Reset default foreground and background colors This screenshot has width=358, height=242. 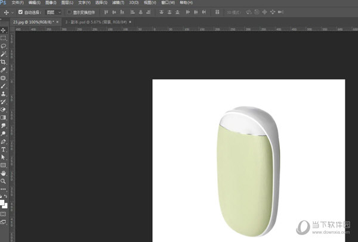(x=1, y=196)
